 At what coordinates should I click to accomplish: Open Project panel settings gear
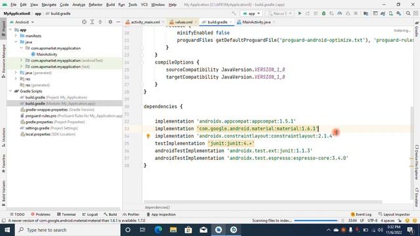pyautogui.click(x=110, y=22)
